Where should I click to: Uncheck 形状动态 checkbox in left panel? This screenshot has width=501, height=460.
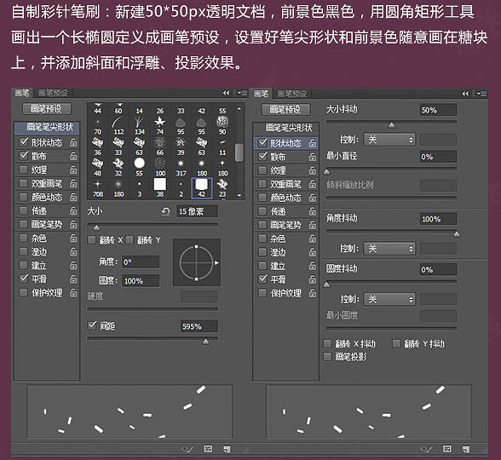24,142
